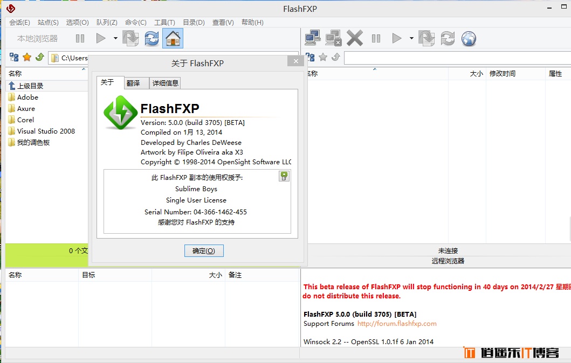Close the 关于 FlashFXP dialog
Image resolution: width=571 pixels, height=363 pixels.
[x=295, y=61]
